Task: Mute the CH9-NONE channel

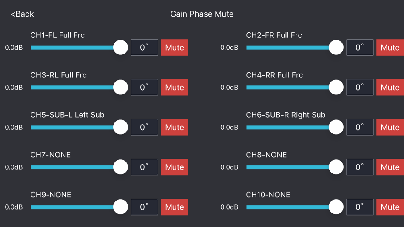Action: (x=174, y=207)
